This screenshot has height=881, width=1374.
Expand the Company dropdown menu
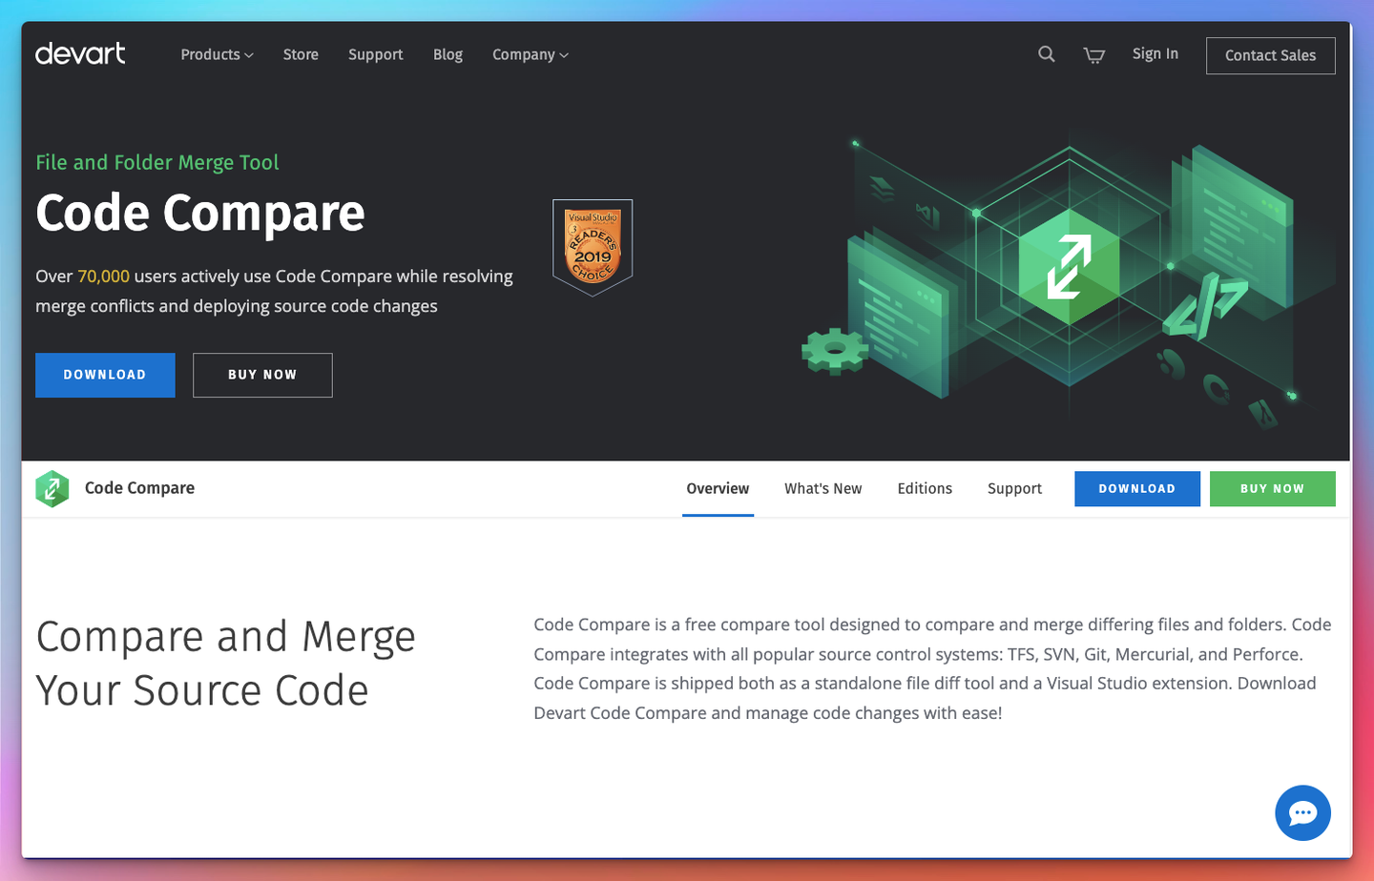point(531,54)
